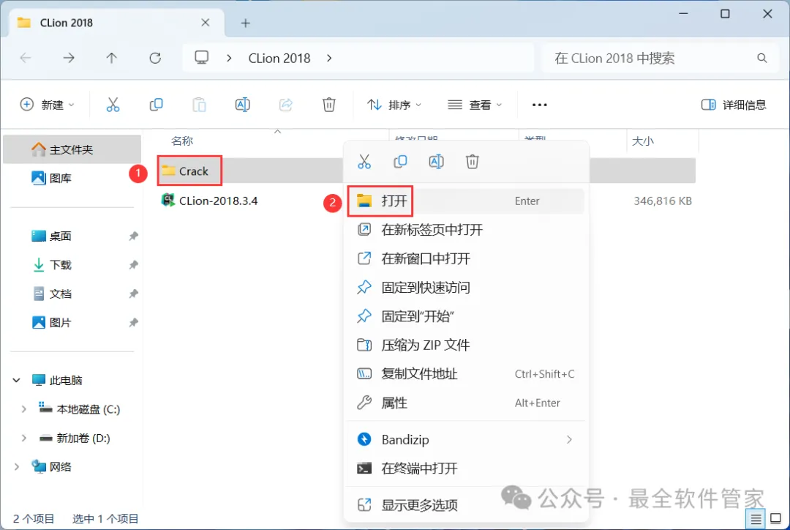Click the Share icon in the toolbar

tap(286, 105)
